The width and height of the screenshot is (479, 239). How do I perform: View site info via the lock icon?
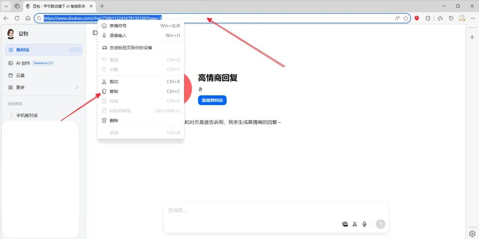[x=39, y=18]
